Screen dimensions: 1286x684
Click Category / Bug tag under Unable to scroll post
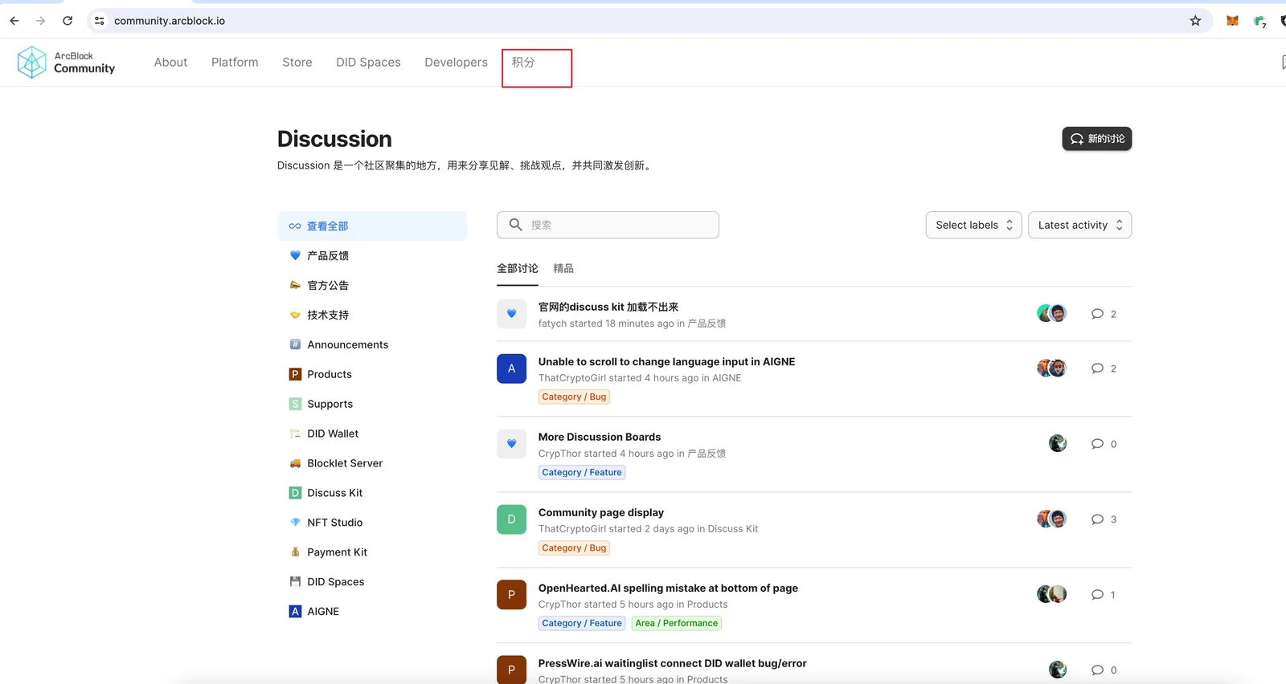574,397
